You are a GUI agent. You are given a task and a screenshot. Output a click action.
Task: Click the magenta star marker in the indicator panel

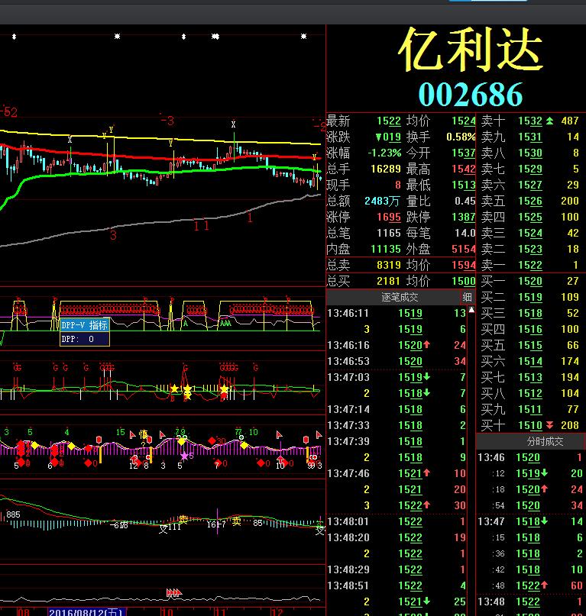(184, 456)
